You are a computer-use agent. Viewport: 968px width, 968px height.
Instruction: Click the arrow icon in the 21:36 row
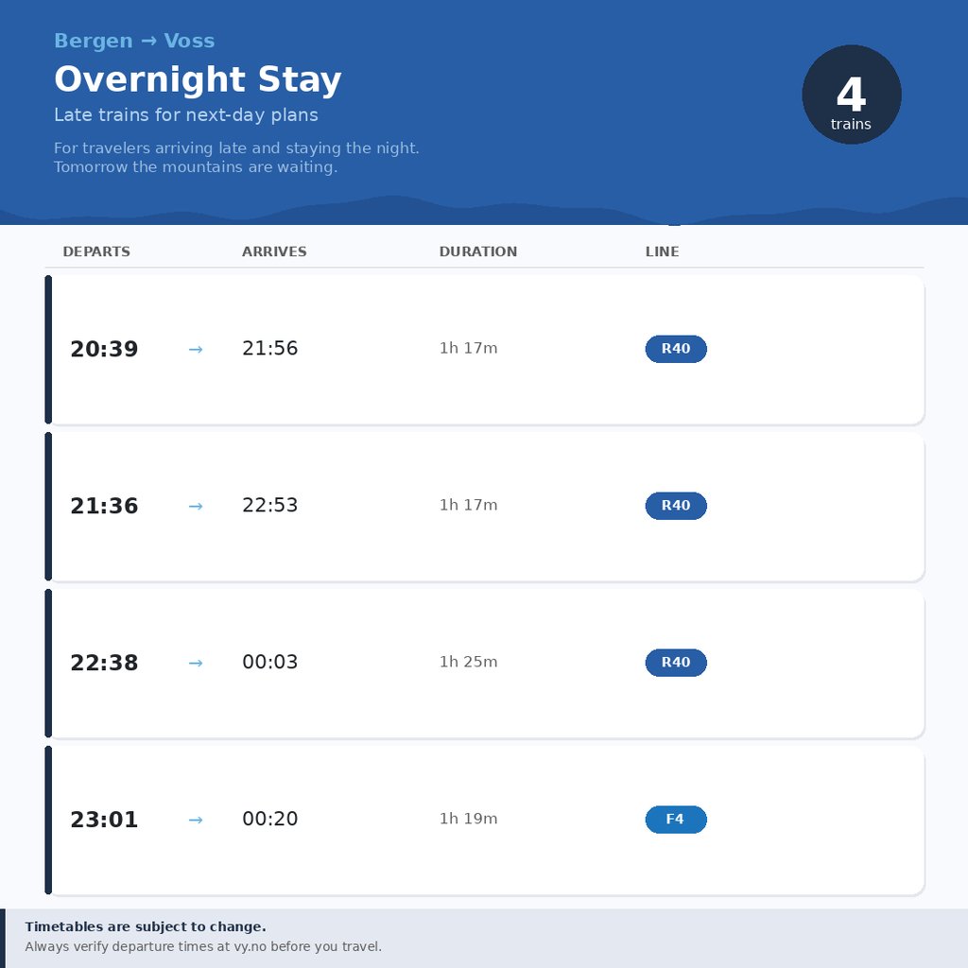pyautogui.click(x=196, y=506)
